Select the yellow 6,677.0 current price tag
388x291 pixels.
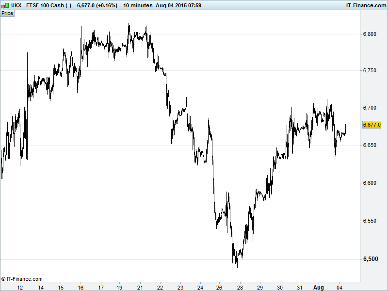tap(372, 125)
